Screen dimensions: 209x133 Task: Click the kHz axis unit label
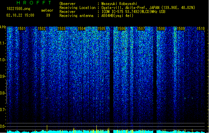pos(3,27)
